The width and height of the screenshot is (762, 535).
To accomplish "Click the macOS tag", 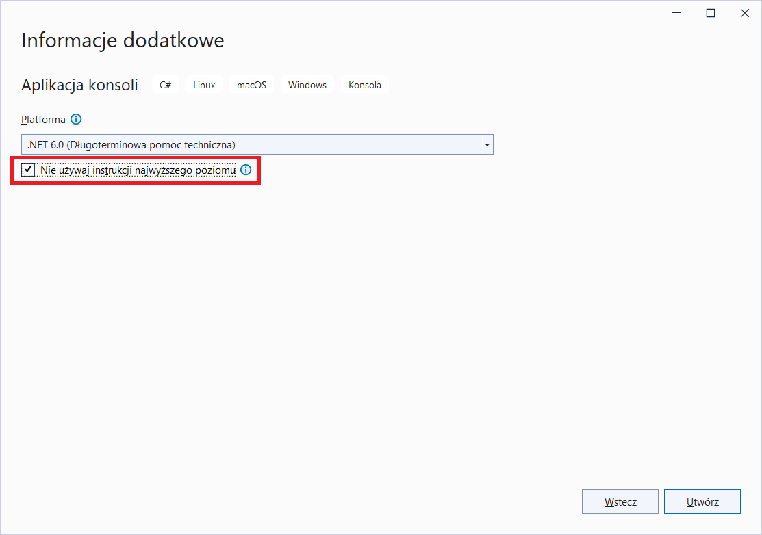I will [x=251, y=85].
